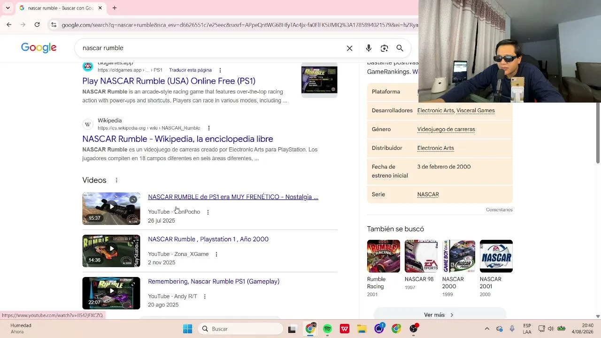Go to the Google home logo
This screenshot has height=338, width=601.
point(39,48)
